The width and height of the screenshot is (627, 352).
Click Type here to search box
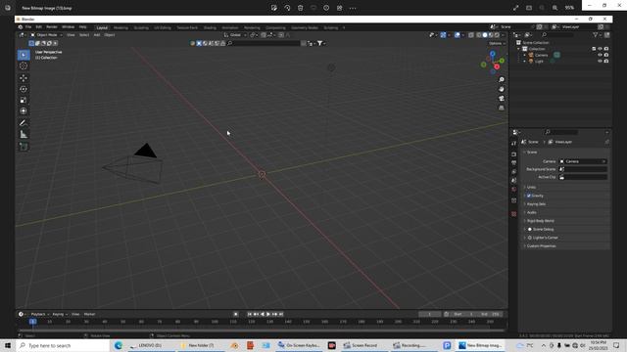(x=63, y=345)
